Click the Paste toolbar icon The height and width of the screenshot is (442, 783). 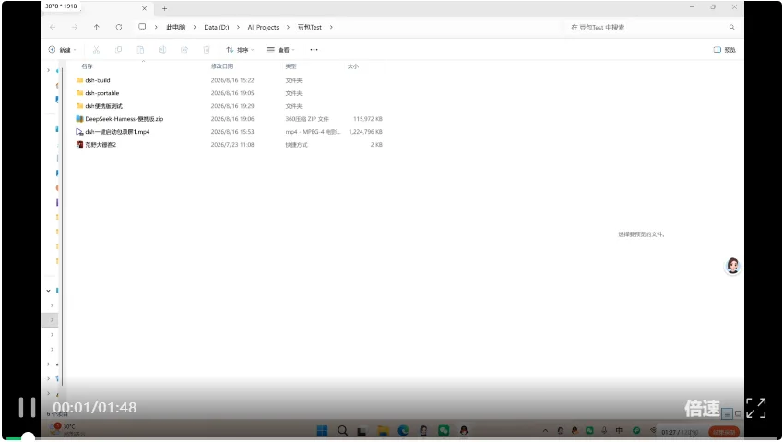click(140, 50)
